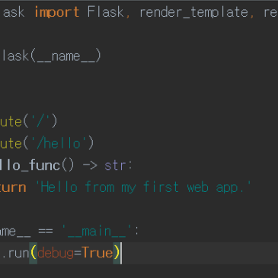Place cursor on Flask in import line
The image size is (278, 278).
(x=105, y=12)
